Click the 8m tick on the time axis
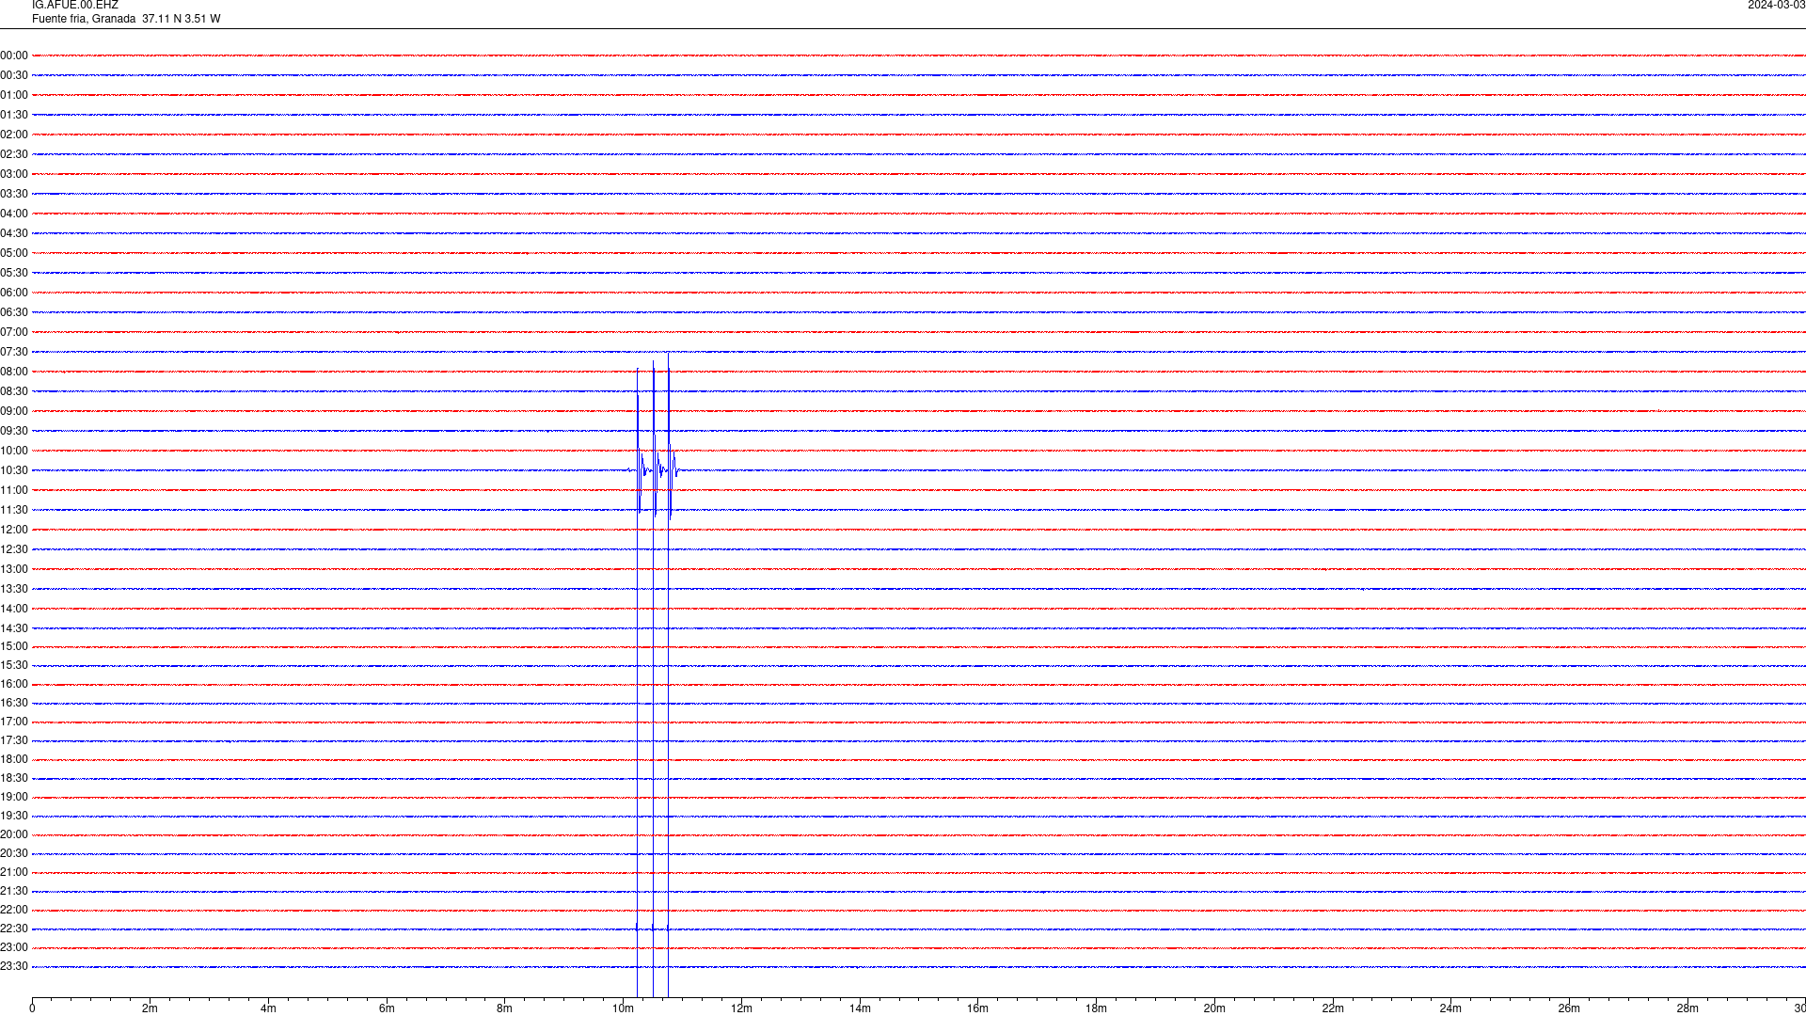Screen dimensions: 1806x1016 tap(505, 1008)
